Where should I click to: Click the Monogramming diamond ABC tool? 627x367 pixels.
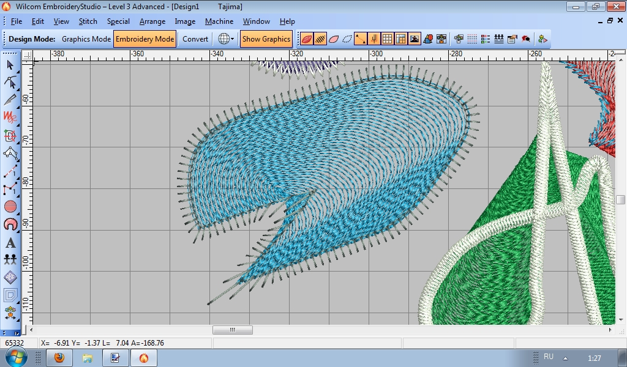tap(10, 278)
